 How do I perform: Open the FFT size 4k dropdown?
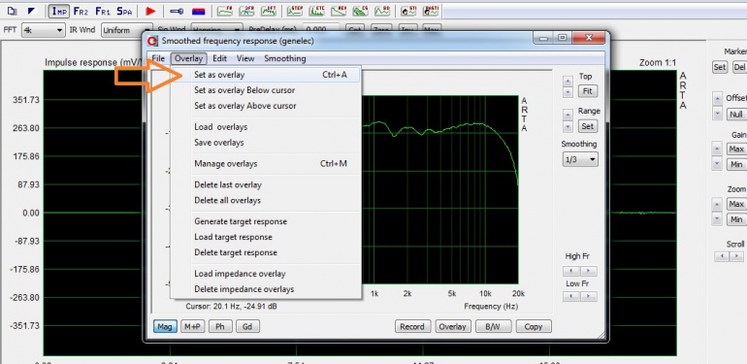(43, 30)
